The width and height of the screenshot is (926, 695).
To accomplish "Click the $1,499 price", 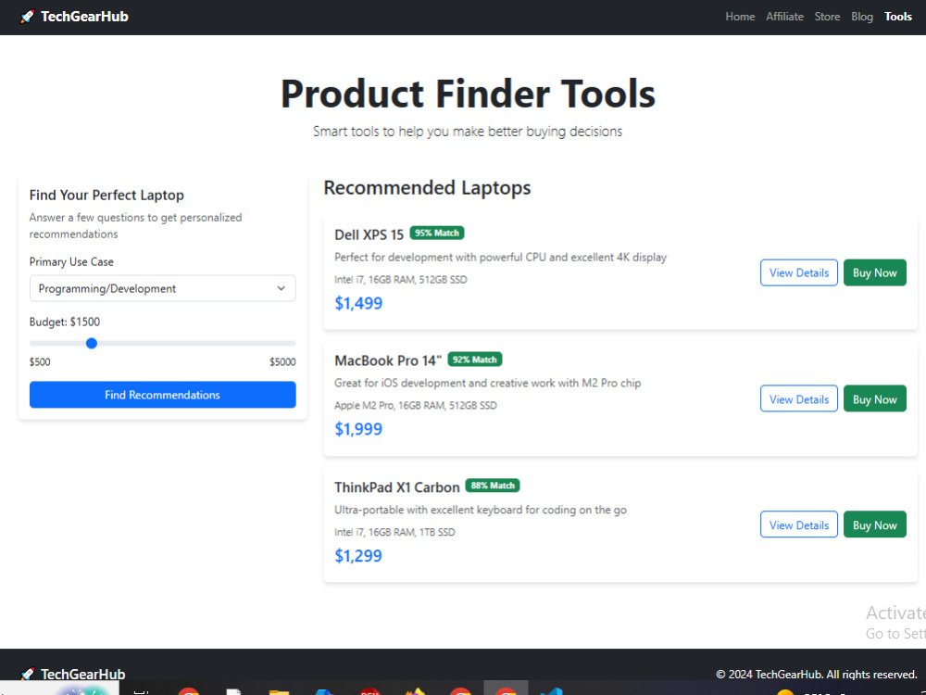I will [358, 303].
